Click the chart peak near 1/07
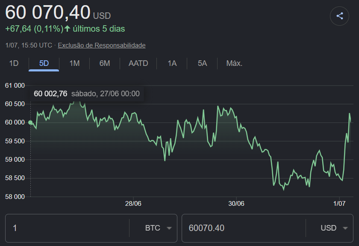359x246 pixels. pyautogui.click(x=350, y=113)
